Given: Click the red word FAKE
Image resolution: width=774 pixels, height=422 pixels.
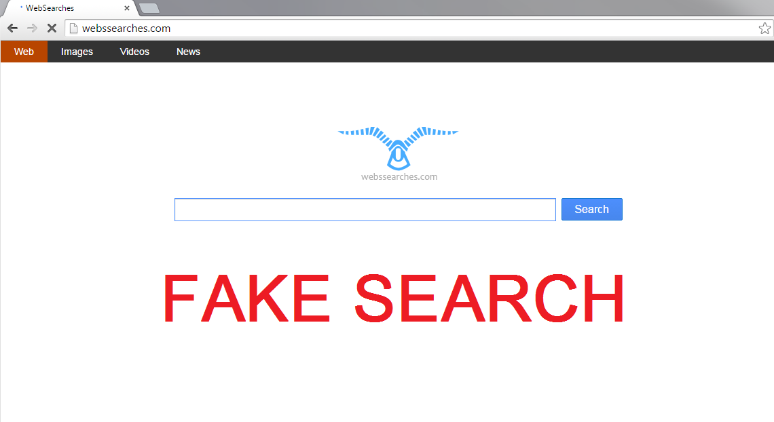Looking at the screenshot, I should pos(246,299).
